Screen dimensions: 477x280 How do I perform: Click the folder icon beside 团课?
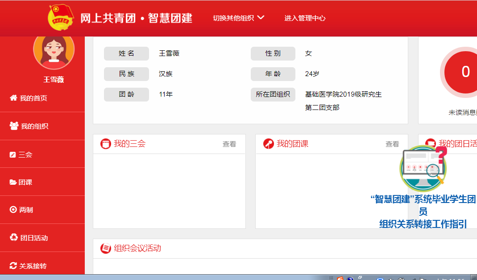13,182
